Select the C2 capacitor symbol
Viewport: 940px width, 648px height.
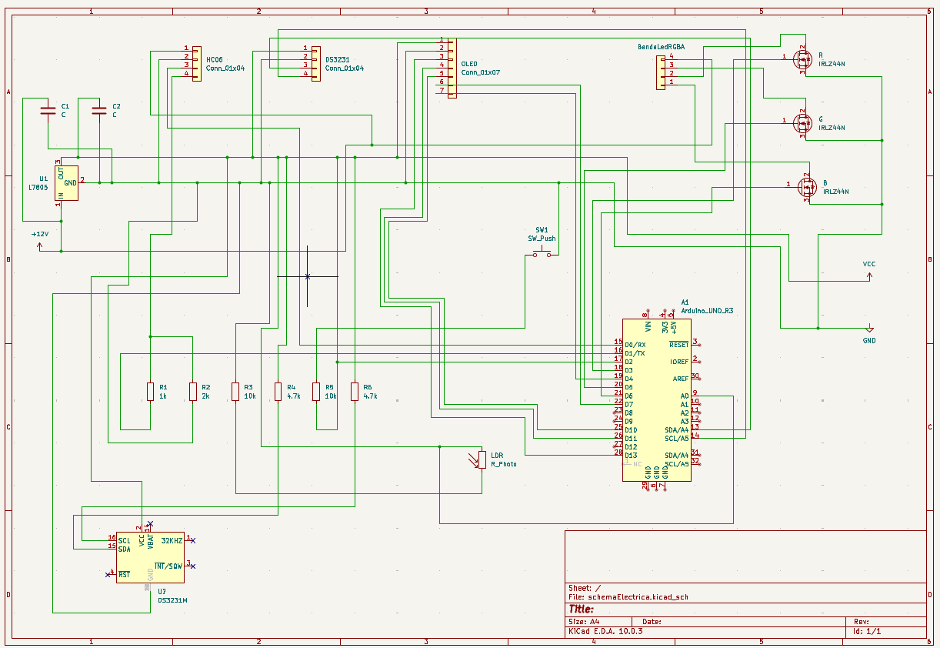(x=98, y=111)
